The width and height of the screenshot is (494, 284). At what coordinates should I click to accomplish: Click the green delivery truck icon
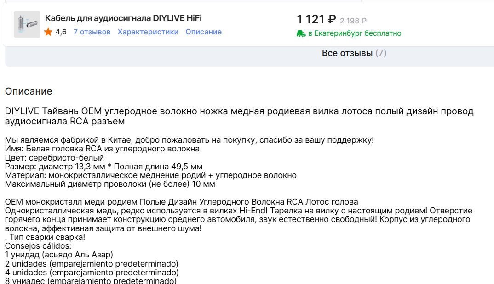[x=301, y=33]
